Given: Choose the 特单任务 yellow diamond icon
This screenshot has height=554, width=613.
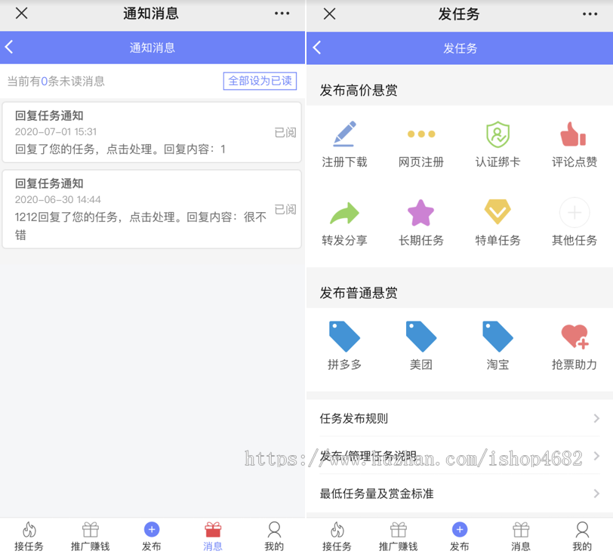Looking at the screenshot, I should pyautogui.click(x=497, y=212).
